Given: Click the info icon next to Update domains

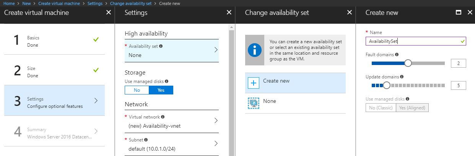Looking at the screenshot, I should (402, 77).
